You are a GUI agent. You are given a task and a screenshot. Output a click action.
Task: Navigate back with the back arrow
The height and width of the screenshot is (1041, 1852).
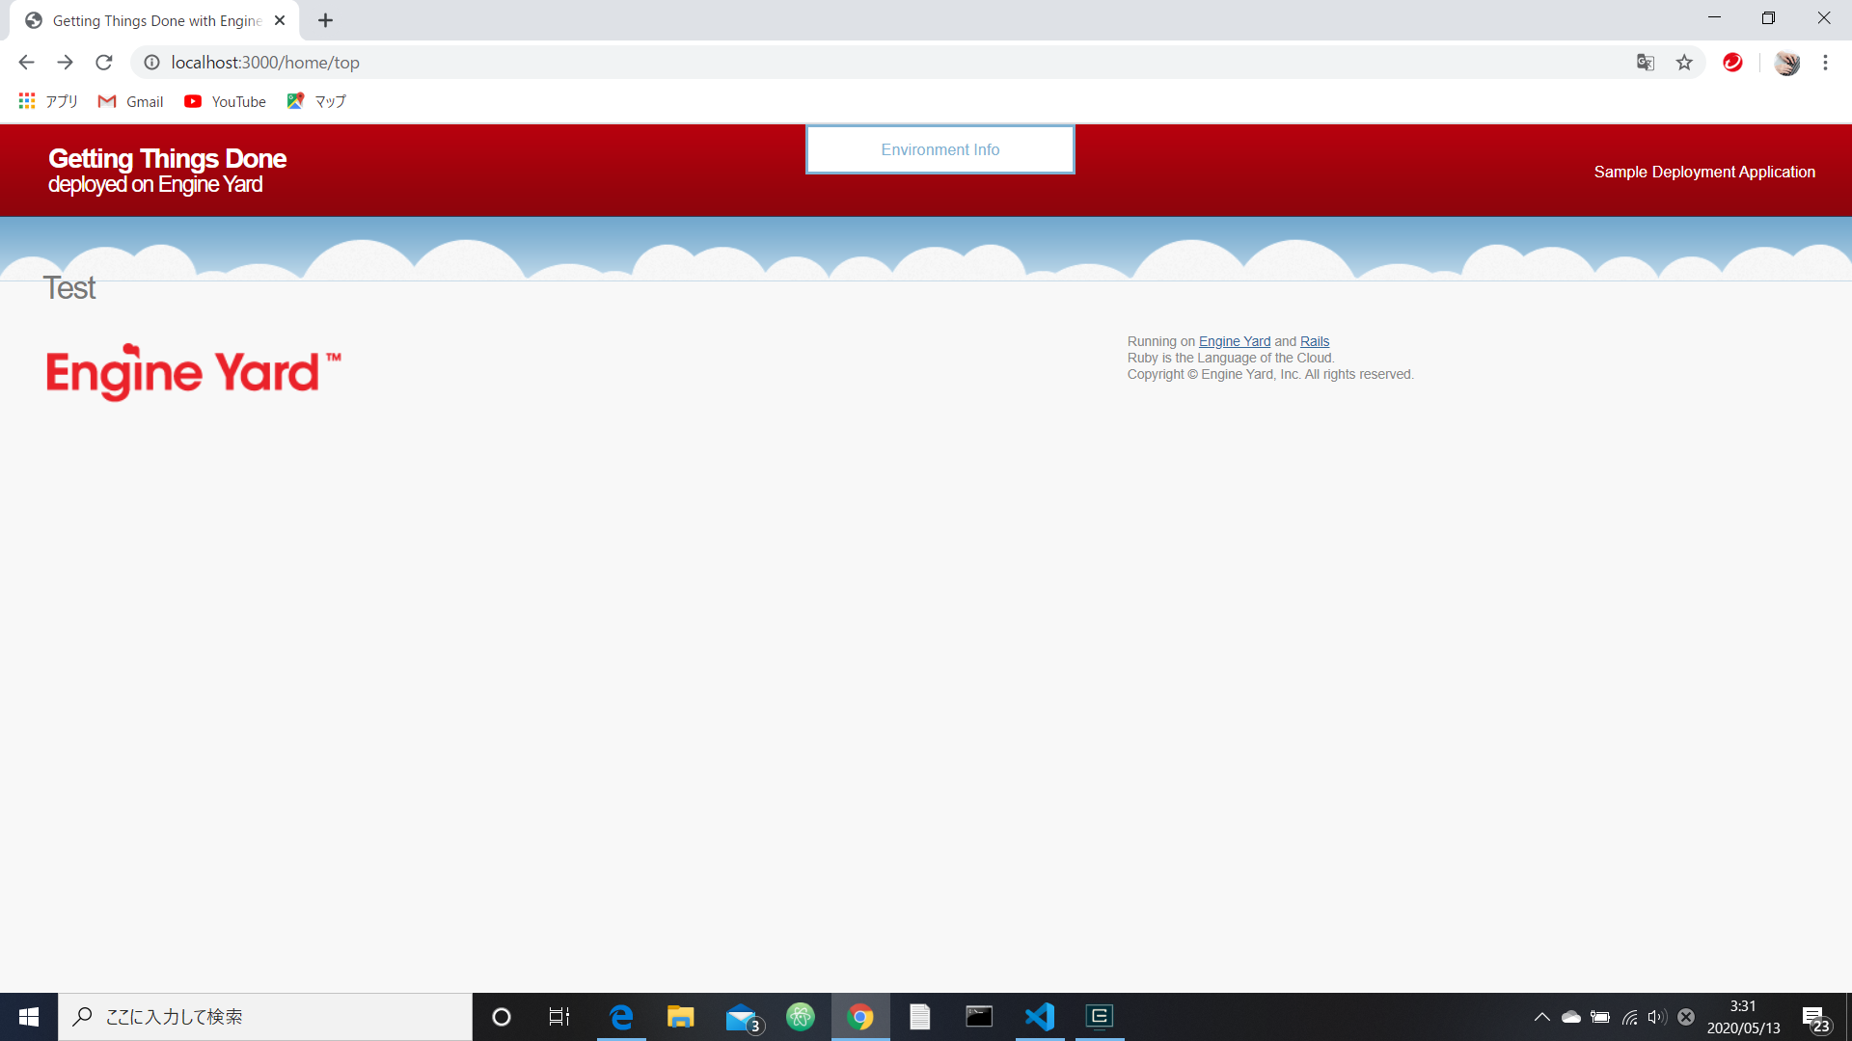(x=25, y=62)
